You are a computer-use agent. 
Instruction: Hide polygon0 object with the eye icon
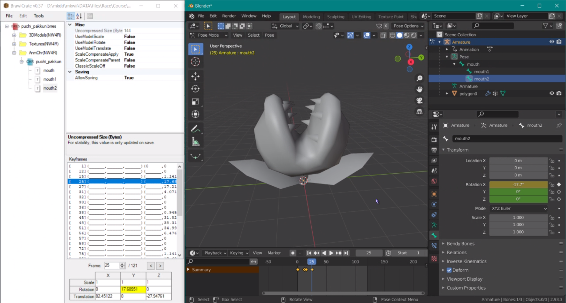(x=552, y=93)
